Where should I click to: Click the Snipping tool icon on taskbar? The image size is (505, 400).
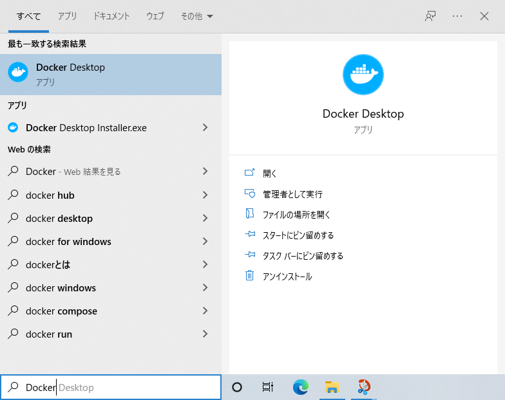pyautogui.click(x=364, y=387)
